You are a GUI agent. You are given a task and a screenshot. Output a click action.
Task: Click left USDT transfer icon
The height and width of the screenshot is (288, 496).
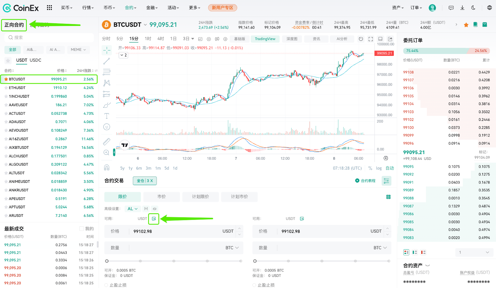click(154, 219)
